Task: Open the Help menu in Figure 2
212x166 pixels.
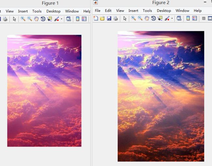Action: tap(198, 10)
